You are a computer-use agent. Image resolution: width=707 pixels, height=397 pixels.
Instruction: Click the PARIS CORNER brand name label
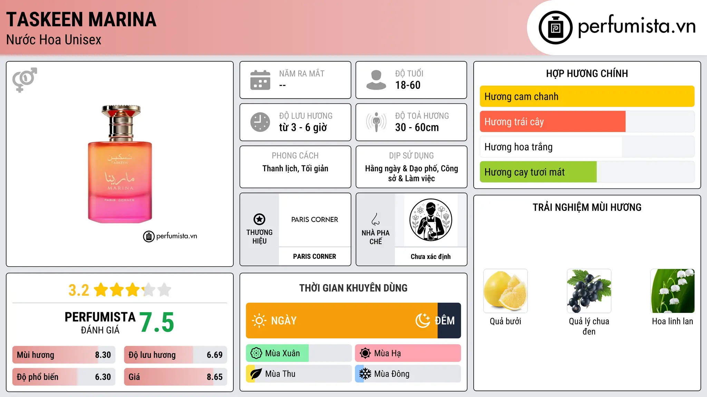pyautogui.click(x=314, y=256)
